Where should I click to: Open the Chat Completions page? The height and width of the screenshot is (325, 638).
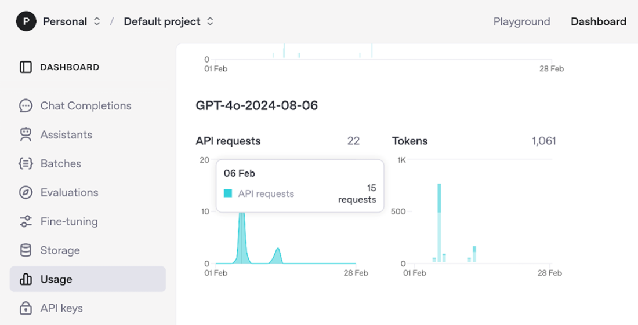point(86,106)
